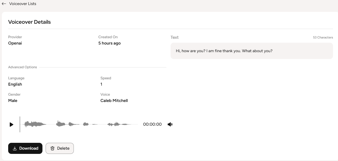Image resolution: width=338 pixels, height=161 pixels.
Task: Click the back arrow icon
Action: (x=4, y=4)
